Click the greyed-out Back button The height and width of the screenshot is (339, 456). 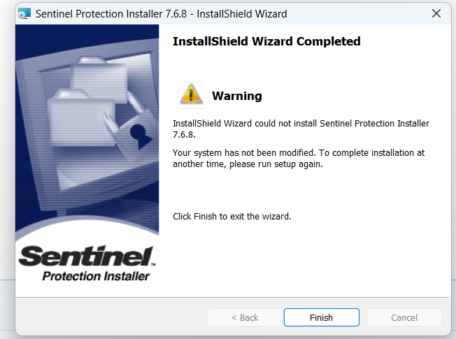pyautogui.click(x=245, y=317)
